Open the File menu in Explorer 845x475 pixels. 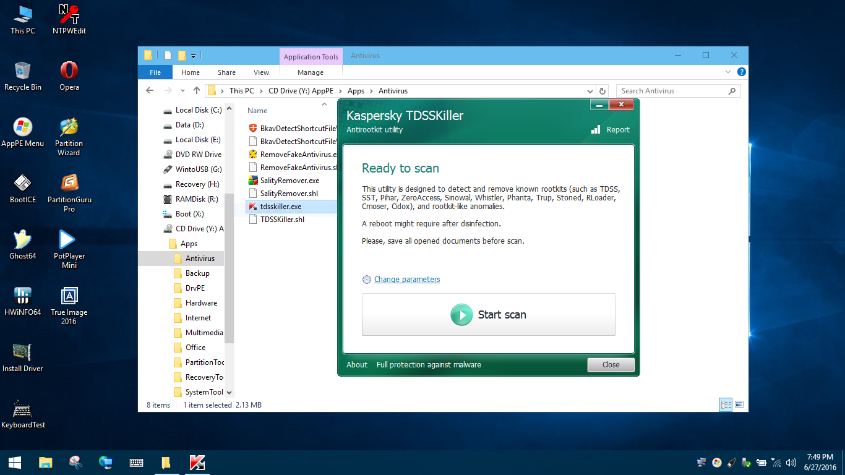coord(155,72)
